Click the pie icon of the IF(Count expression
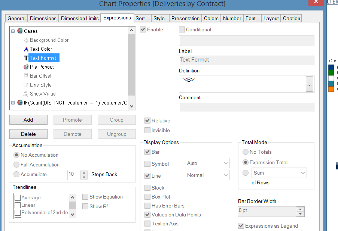 pos(20,103)
